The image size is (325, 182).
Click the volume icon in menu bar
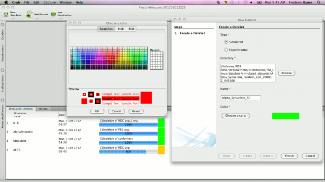click(x=251, y=2)
